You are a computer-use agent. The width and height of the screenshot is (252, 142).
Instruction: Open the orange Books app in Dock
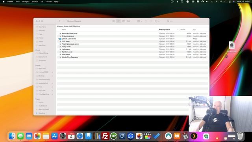click(x=177, y=136)
